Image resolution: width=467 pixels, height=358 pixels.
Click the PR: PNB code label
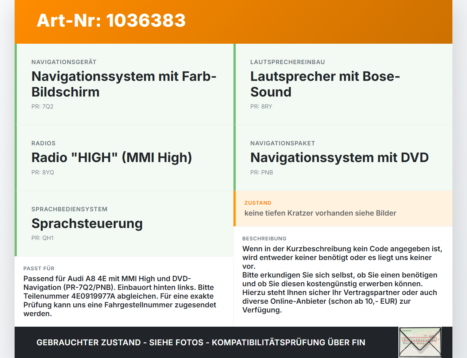coord(262,172)
